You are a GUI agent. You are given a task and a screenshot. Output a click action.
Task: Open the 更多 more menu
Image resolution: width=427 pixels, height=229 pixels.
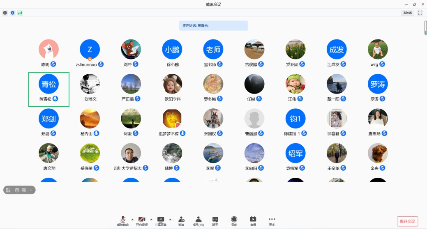click(x=272, y=221)
